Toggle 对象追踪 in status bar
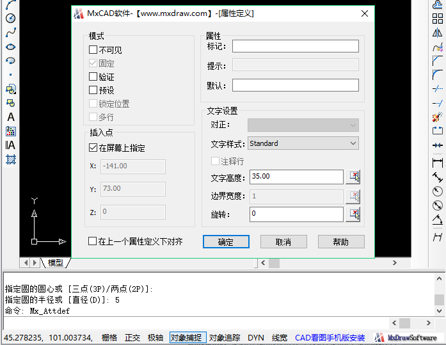Image resolution: width=446 pixels, height=345 pixels. 225,337
